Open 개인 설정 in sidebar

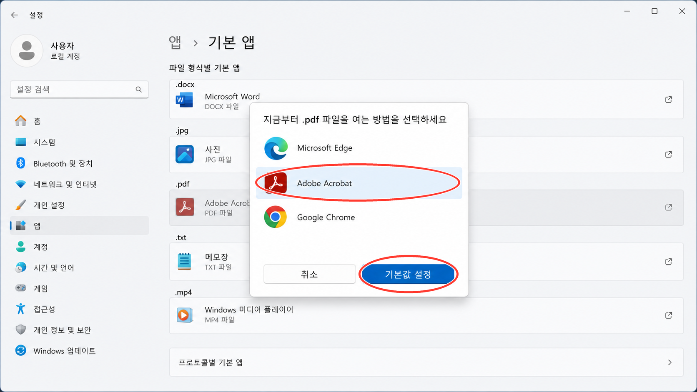pyautogui.click(x=79, y=205)
